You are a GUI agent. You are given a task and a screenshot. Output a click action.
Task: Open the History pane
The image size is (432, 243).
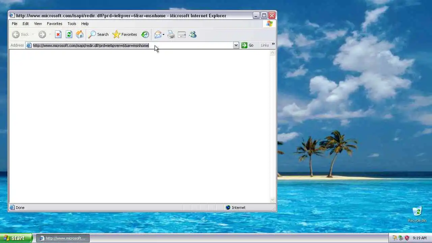pos(145,34)
